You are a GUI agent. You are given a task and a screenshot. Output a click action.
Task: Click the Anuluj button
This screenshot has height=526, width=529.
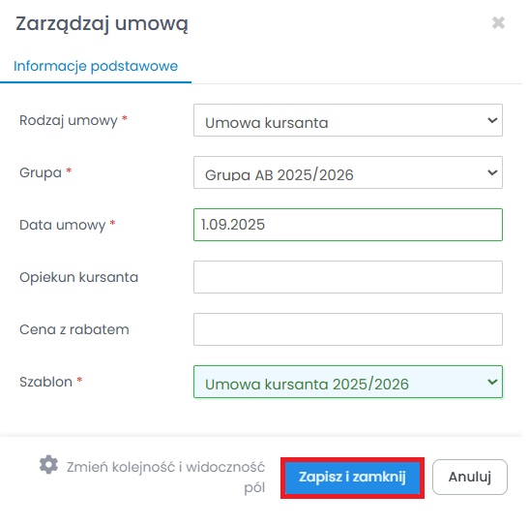[470, 477]
